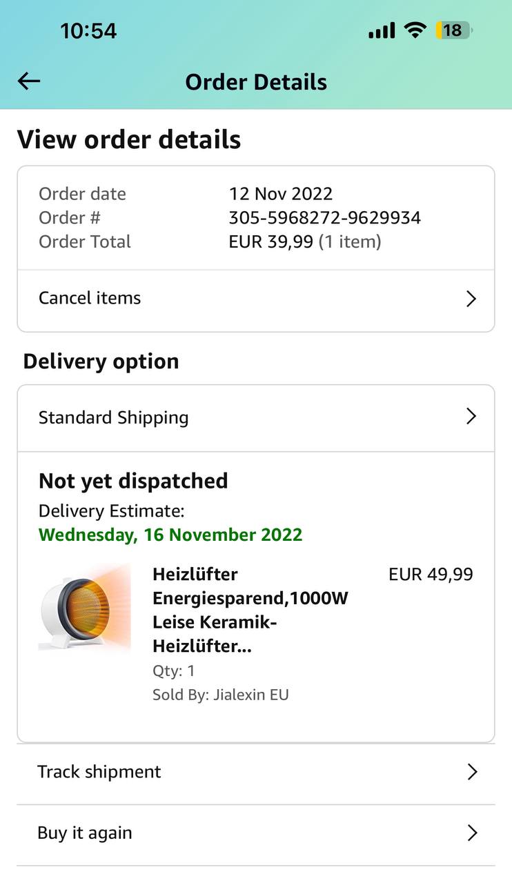Open the Heizlüfter product title link
The height and width of the screenshot is (883, 512).
250,611
